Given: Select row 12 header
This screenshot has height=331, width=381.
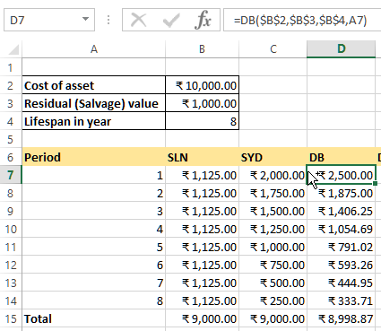Looking at the screenshot, I should click(11, 265).
